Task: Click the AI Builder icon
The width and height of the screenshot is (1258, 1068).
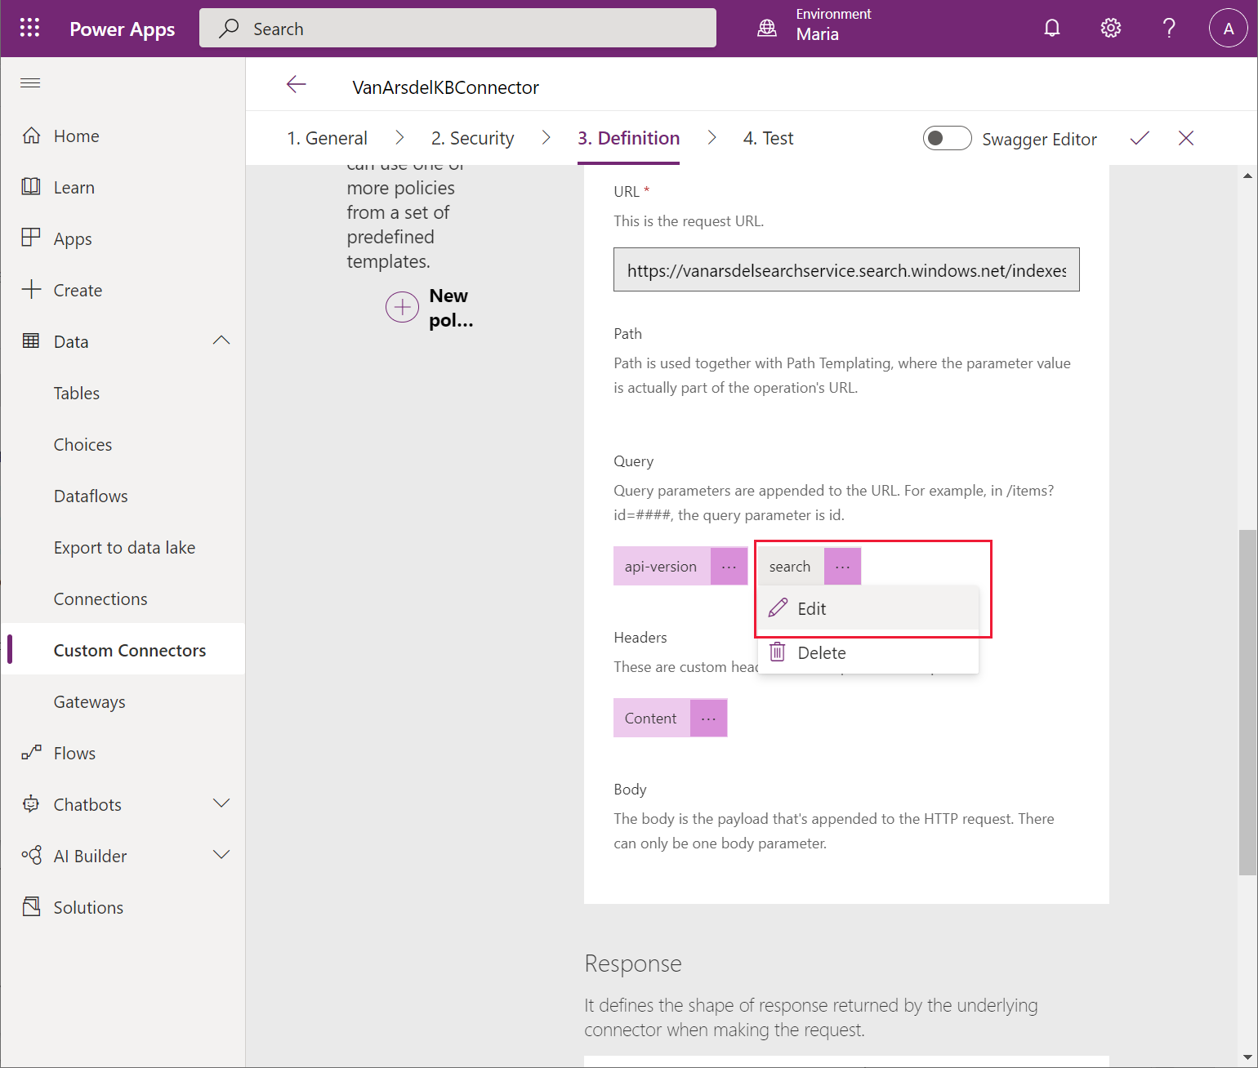Action: (31, 856)
